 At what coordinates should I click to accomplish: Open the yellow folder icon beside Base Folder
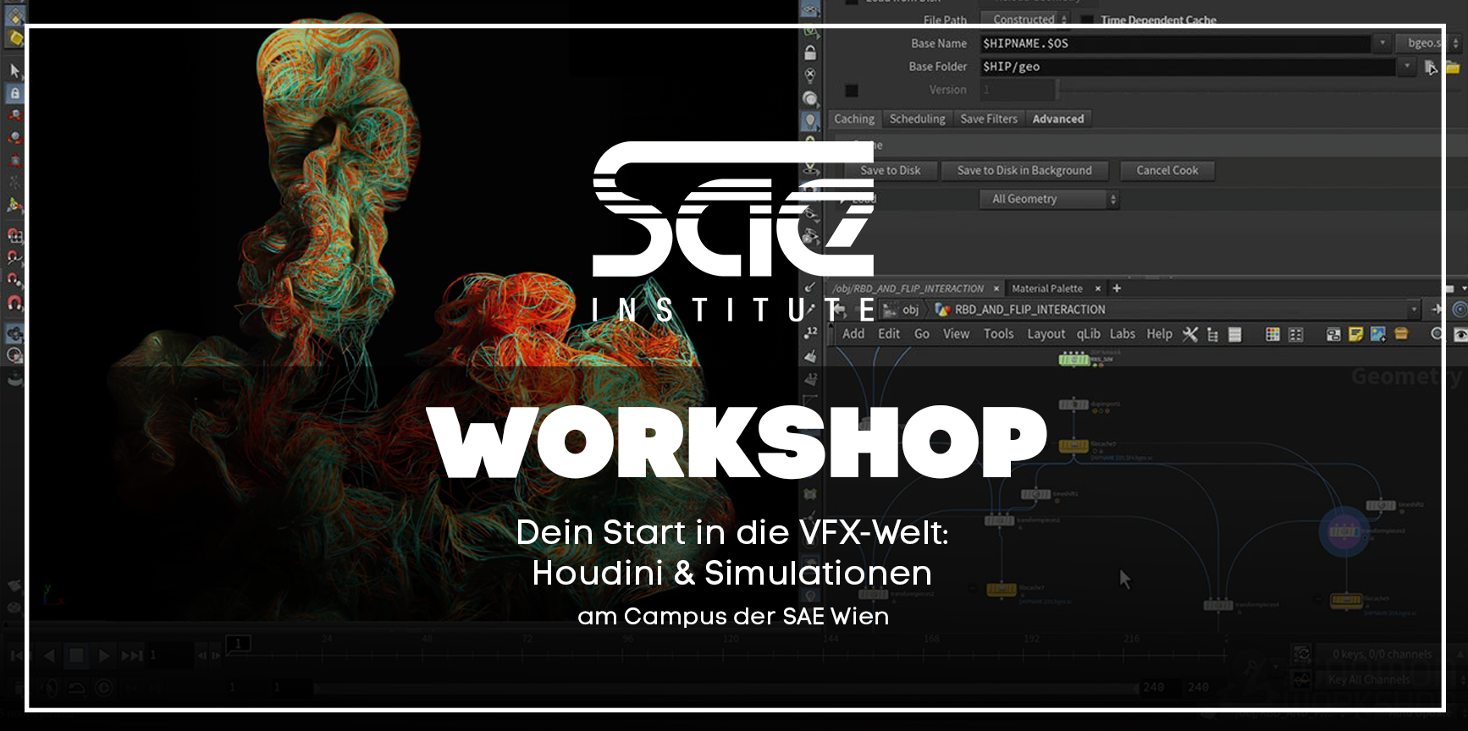1453,67
